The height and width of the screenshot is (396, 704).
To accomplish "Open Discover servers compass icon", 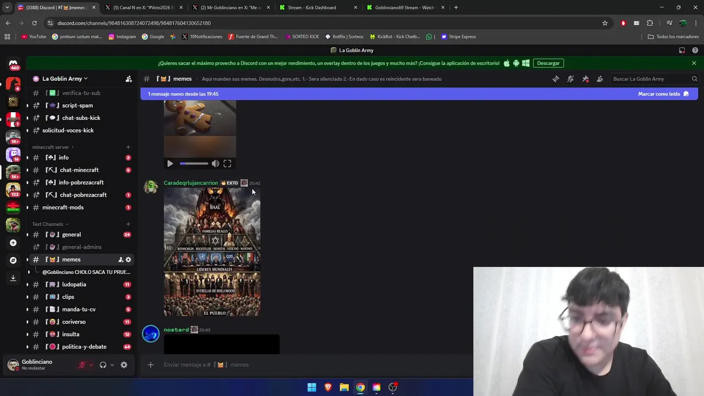I will 13,260.
